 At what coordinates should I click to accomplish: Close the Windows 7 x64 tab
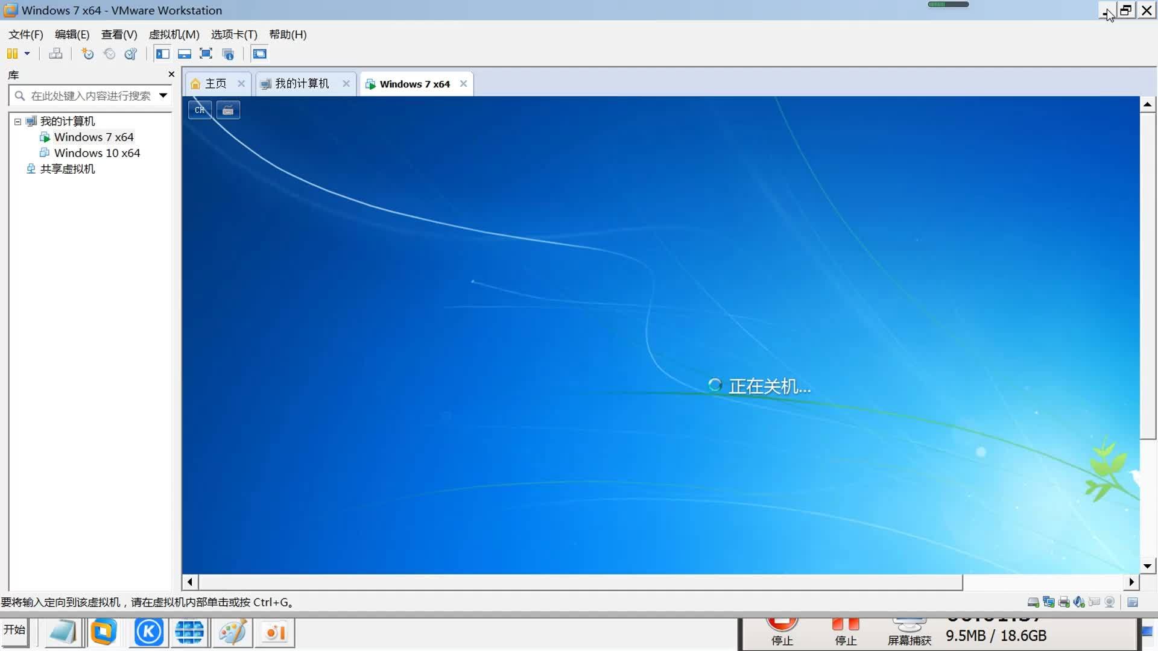pyautogui.click(x=463, y=84)
